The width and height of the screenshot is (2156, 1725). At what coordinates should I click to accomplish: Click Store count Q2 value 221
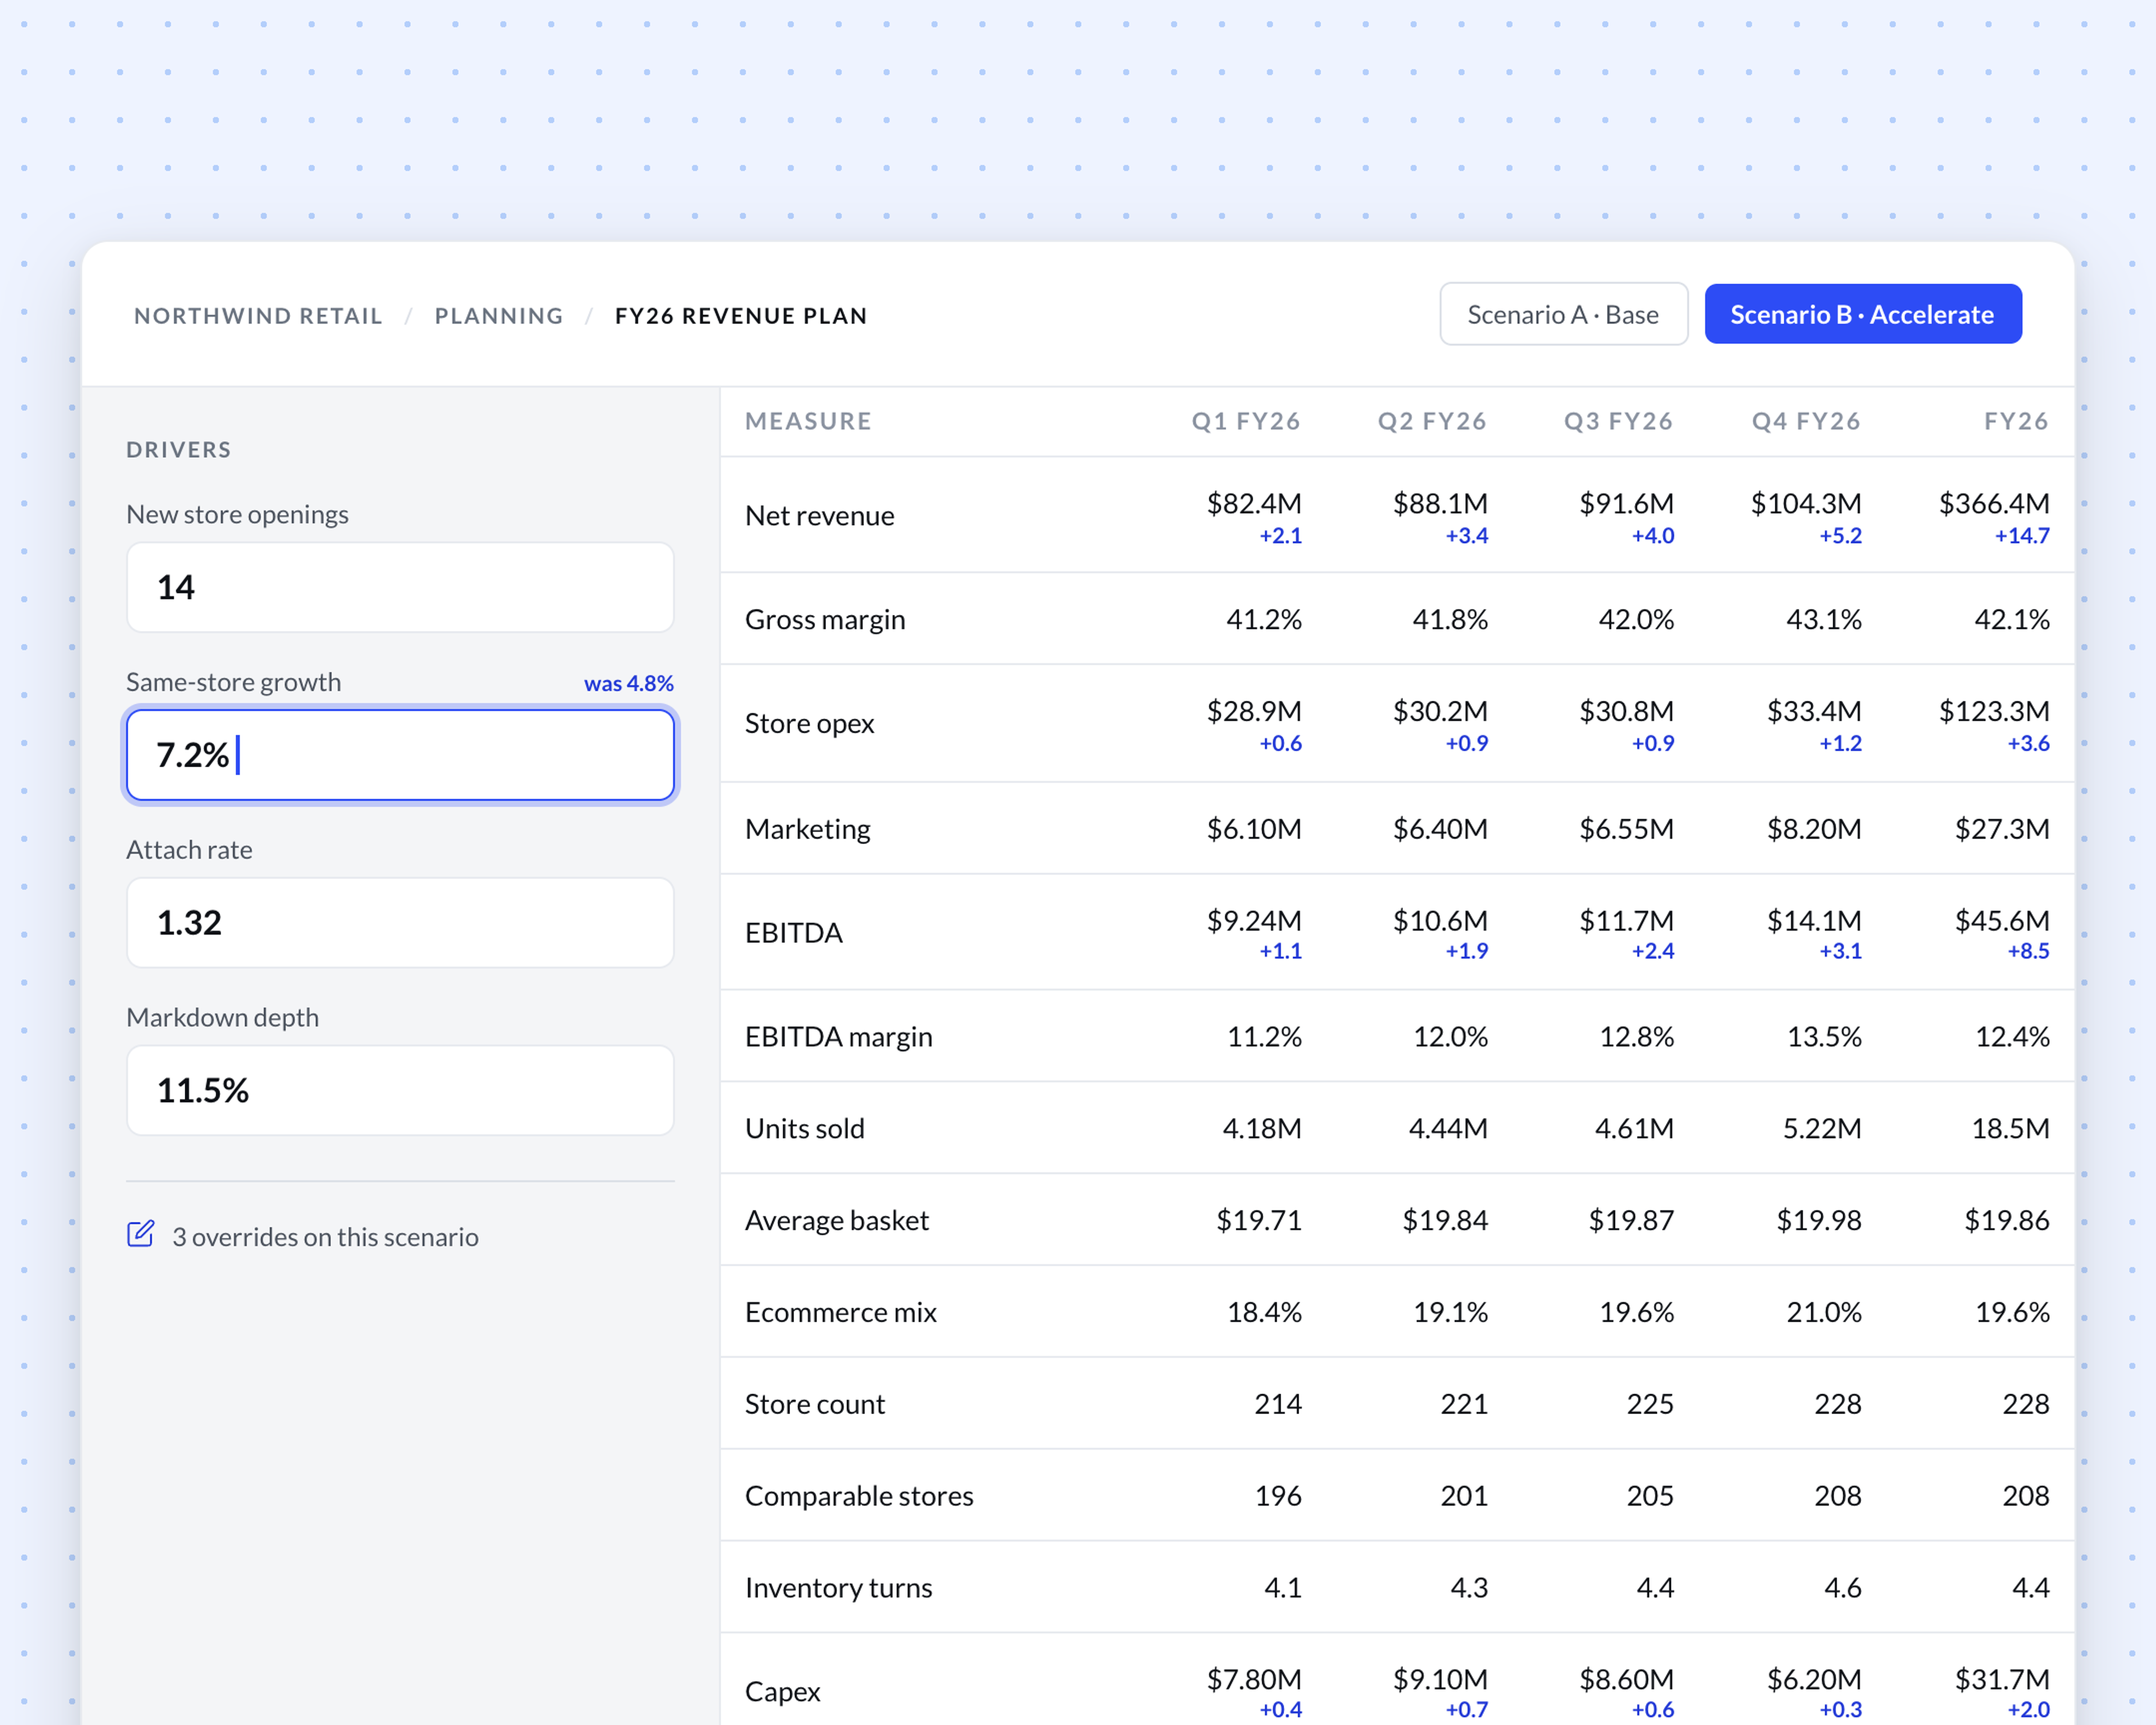1464,1405
